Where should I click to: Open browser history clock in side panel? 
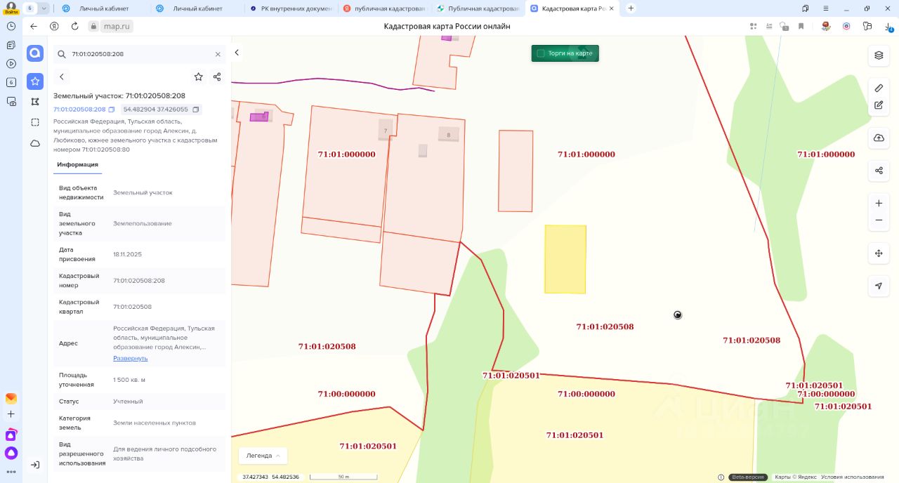pyautogui.click(x=11, y=26)
